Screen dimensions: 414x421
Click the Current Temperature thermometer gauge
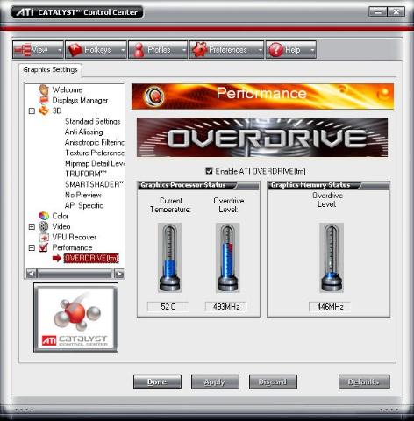point(169,258)
